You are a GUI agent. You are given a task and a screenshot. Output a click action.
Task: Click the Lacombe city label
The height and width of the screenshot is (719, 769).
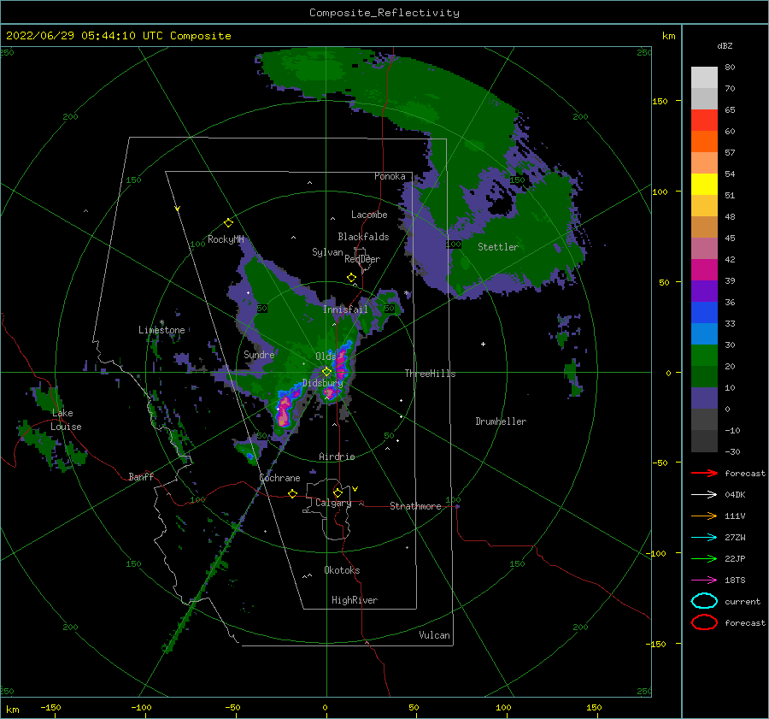pos(369,215)
